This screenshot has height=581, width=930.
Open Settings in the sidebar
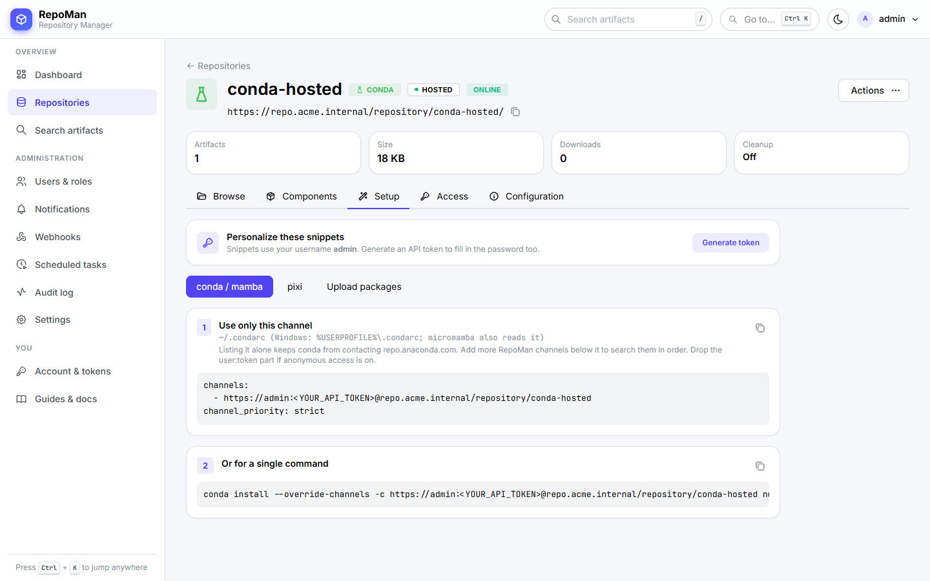coord(82,320)
